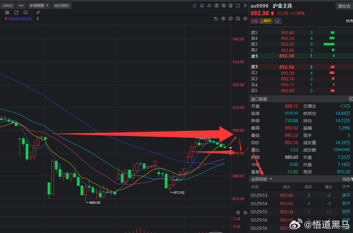Open the grid layout icon
353x233 pixels.
tap(7, 12)
